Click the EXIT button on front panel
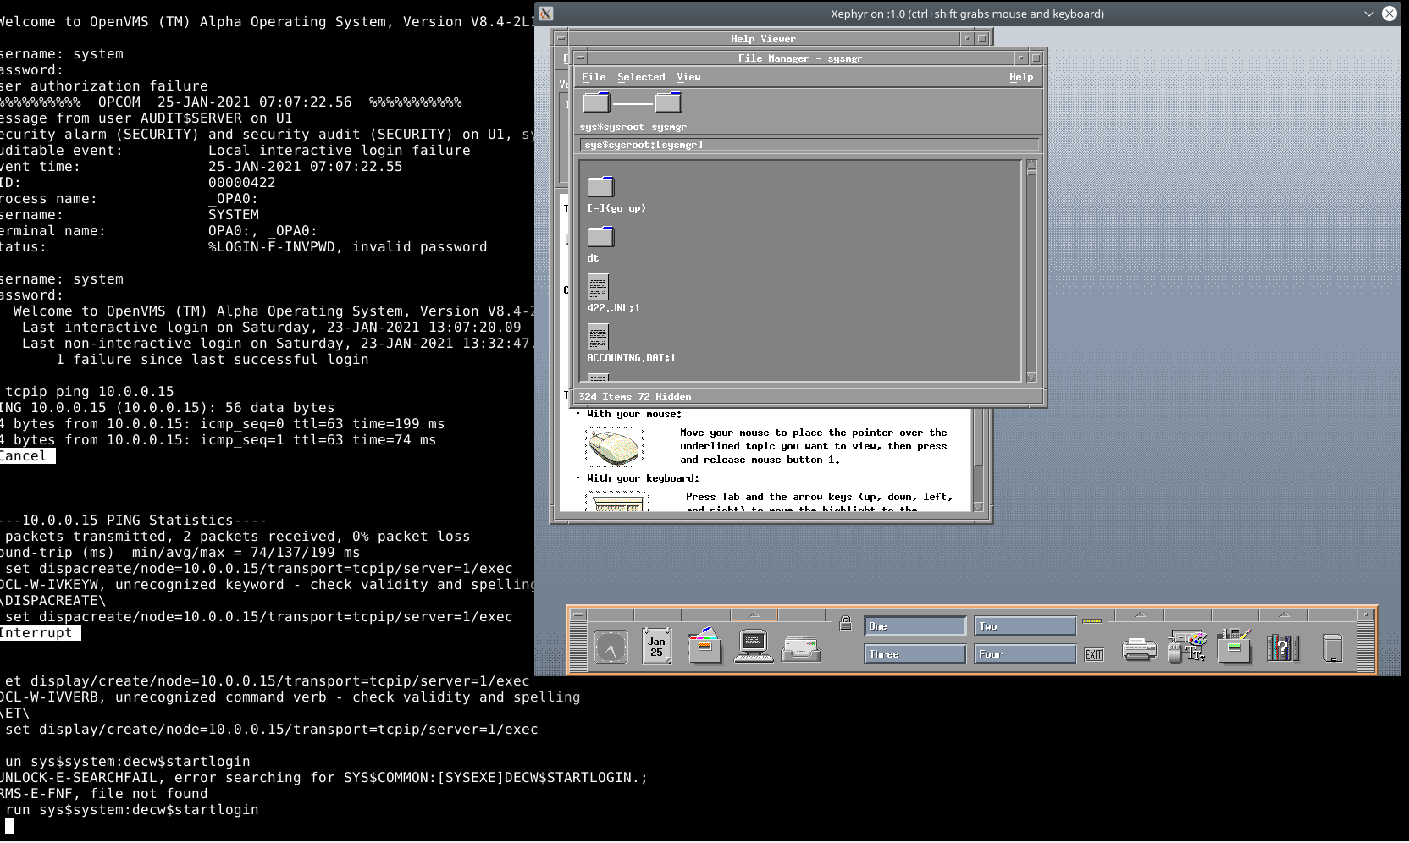 pyautogui.click(x=1094, y=655)
